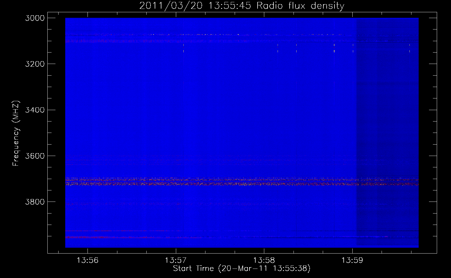Click the '13:58' time axis label

(x=264, y=260)
